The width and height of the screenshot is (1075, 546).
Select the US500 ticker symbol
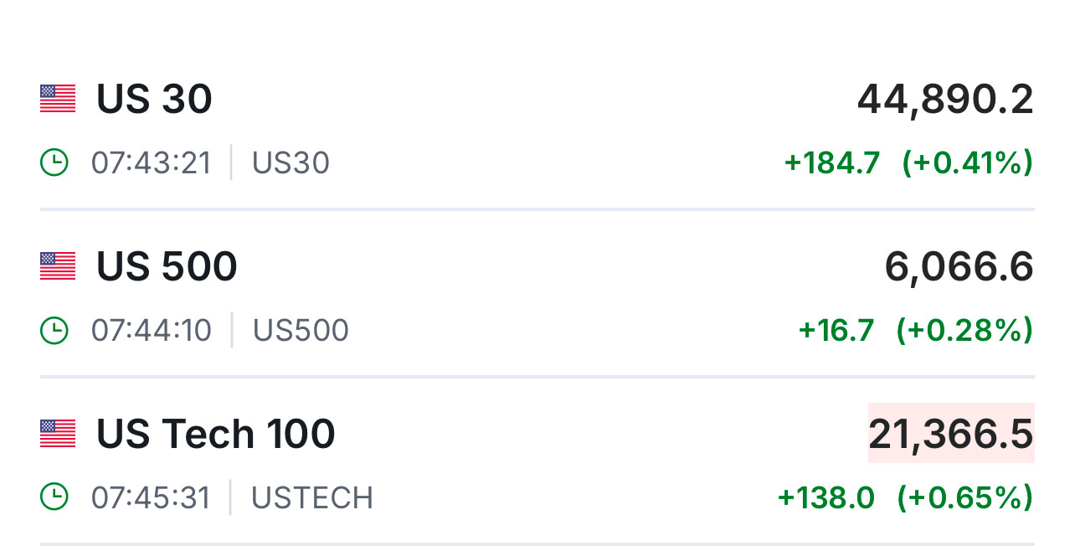[301, 330]
